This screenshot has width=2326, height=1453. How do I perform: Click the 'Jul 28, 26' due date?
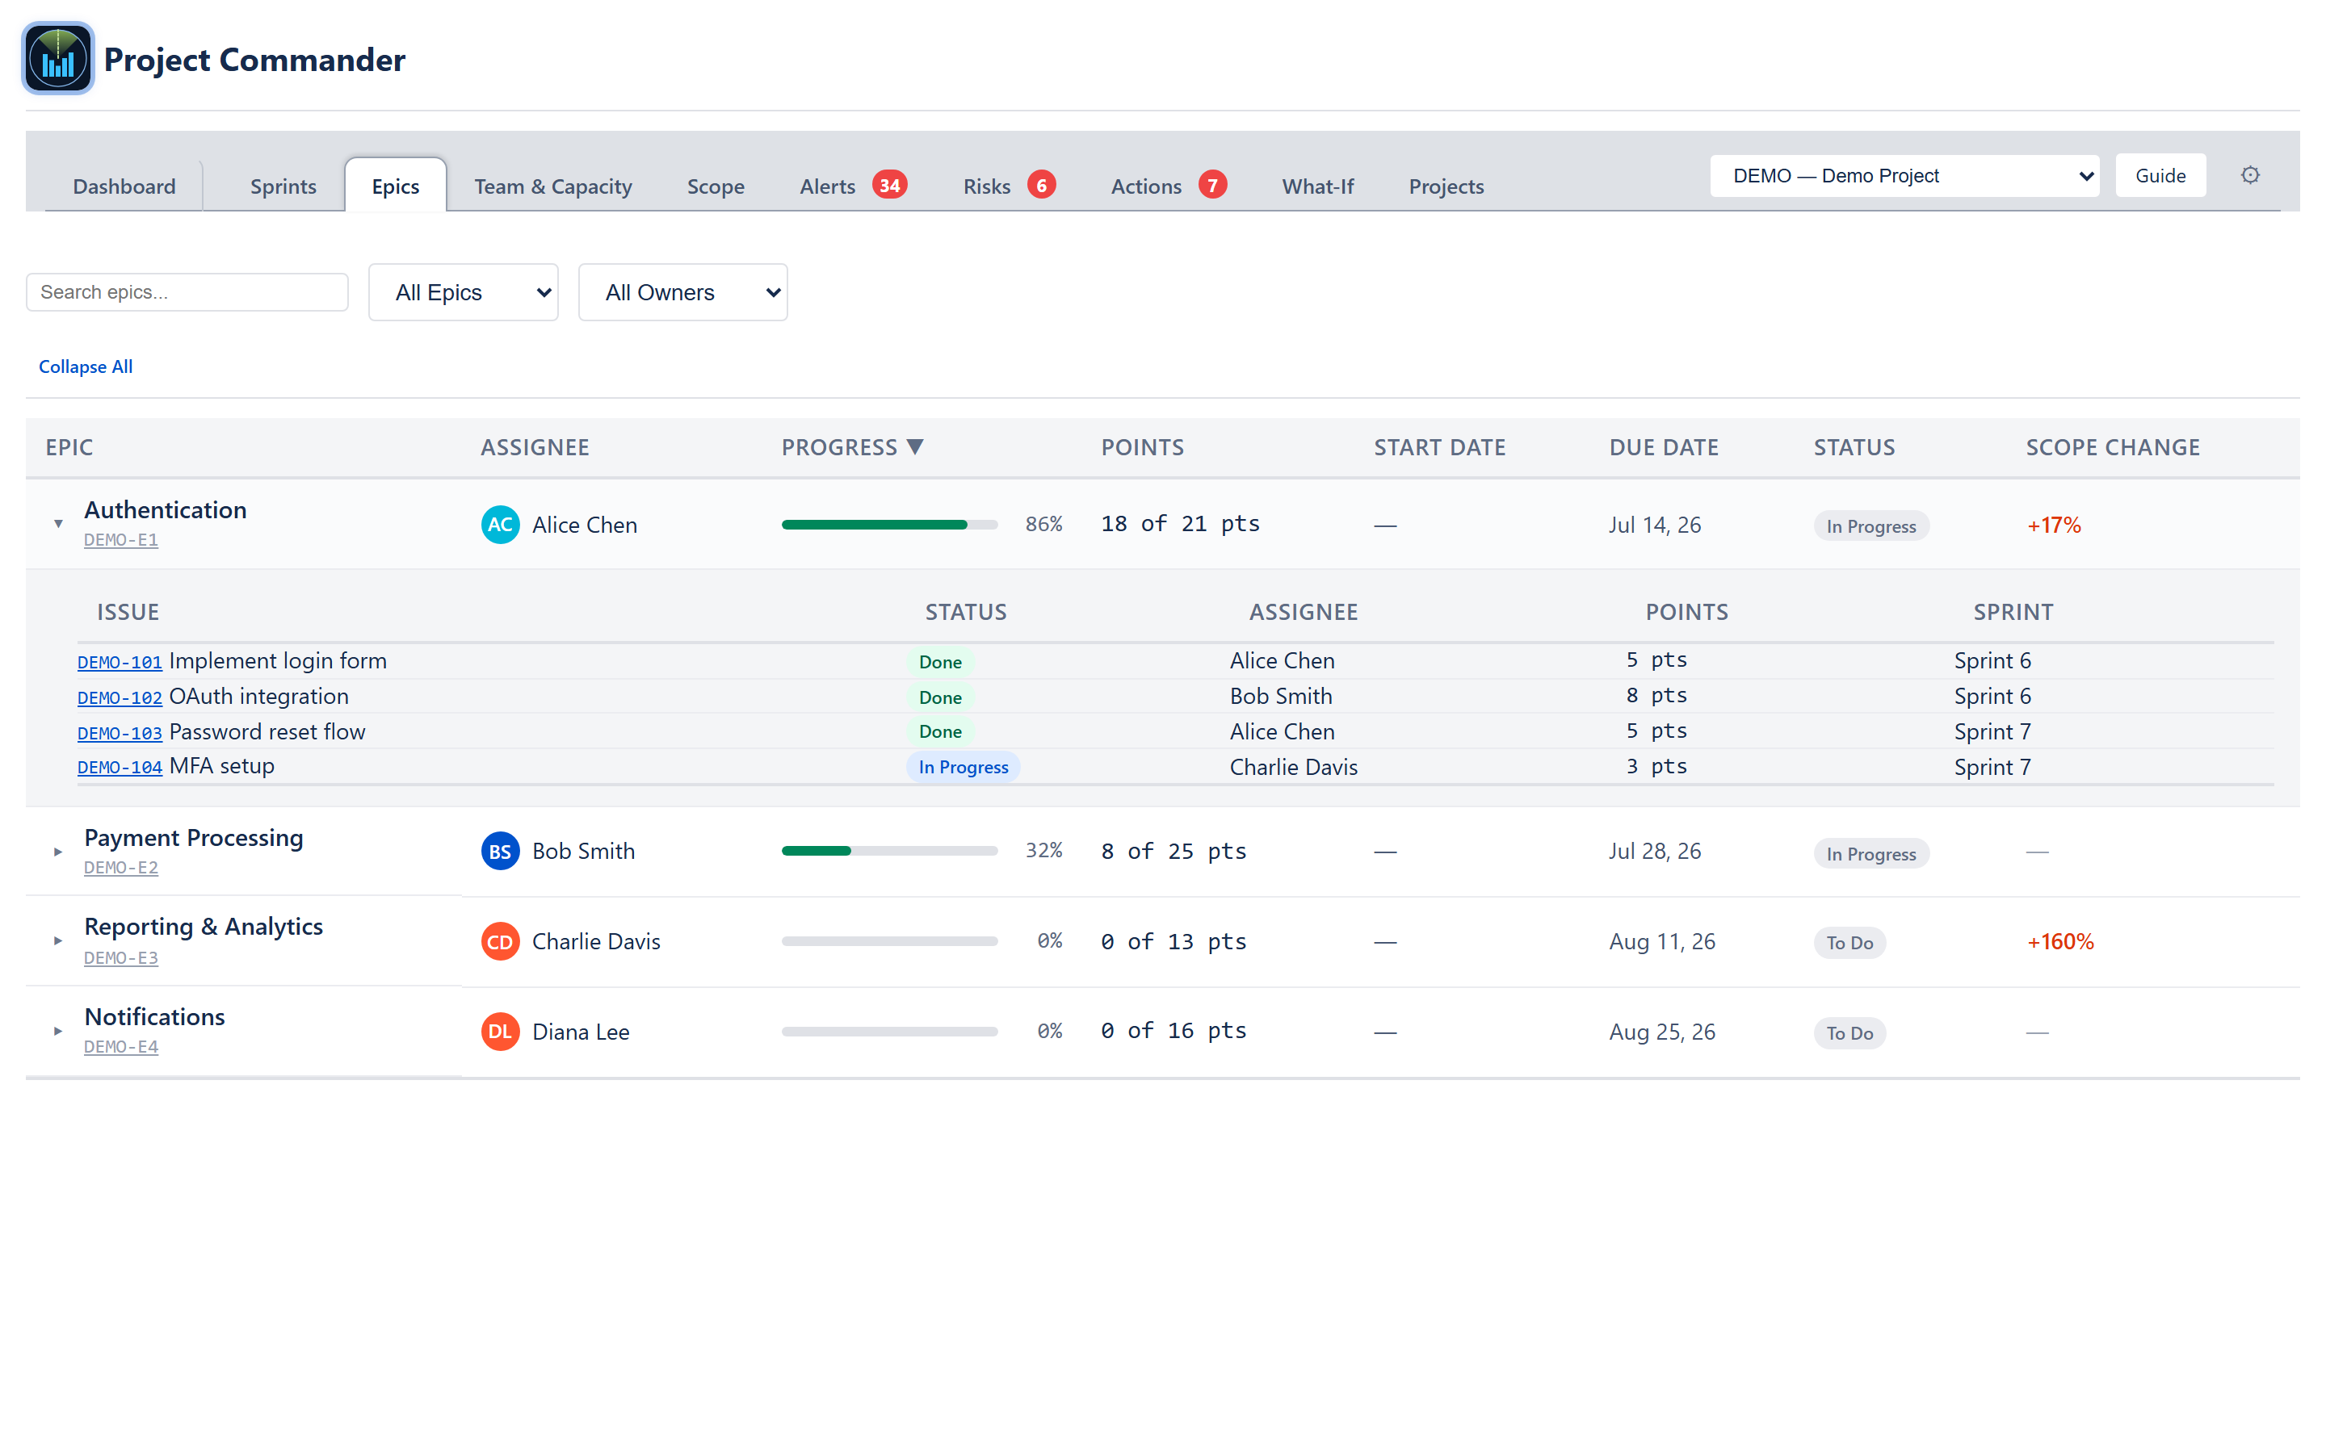coord(1654,852)
